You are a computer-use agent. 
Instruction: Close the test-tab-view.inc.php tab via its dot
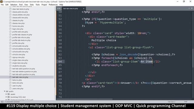point(84,8)
